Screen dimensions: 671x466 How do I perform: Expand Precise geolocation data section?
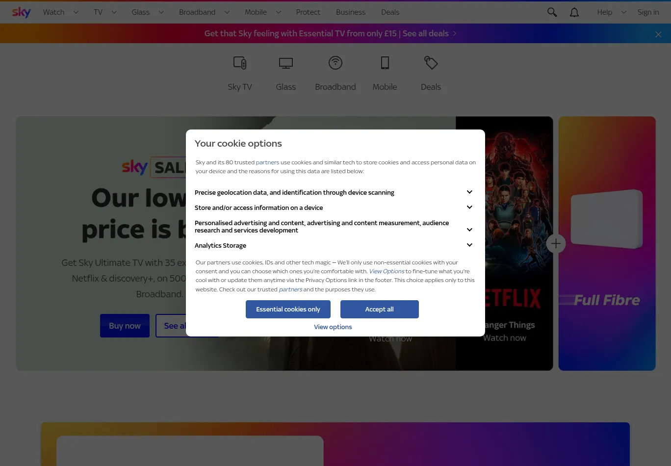(469, 192)
